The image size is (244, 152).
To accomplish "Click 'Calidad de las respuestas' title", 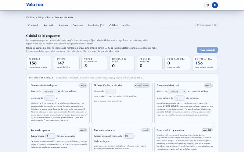I will tap(43, 36).
